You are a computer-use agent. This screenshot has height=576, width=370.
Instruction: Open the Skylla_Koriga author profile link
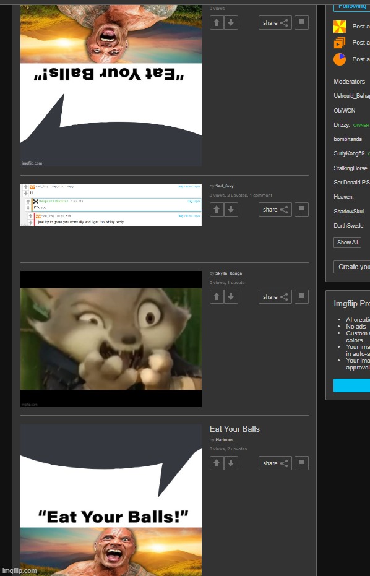point(228,273)
